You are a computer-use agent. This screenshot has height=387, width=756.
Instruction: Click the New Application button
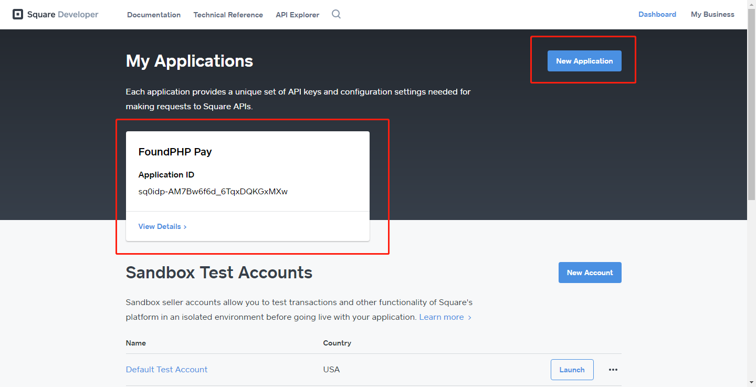click(x=584, y=61)
